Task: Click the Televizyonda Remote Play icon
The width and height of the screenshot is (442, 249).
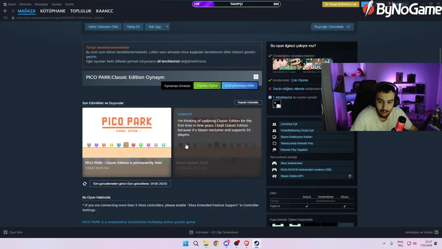Action: [x=275, y=144]
